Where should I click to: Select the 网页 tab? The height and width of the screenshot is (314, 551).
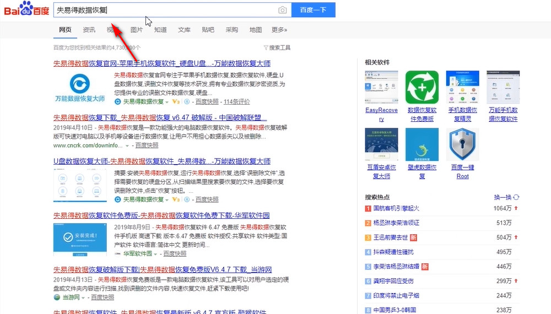(65, 30)
